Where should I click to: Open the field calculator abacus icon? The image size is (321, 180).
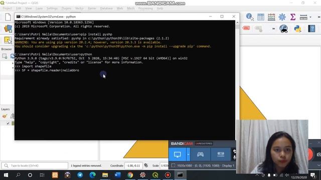[x=271, y=17]
